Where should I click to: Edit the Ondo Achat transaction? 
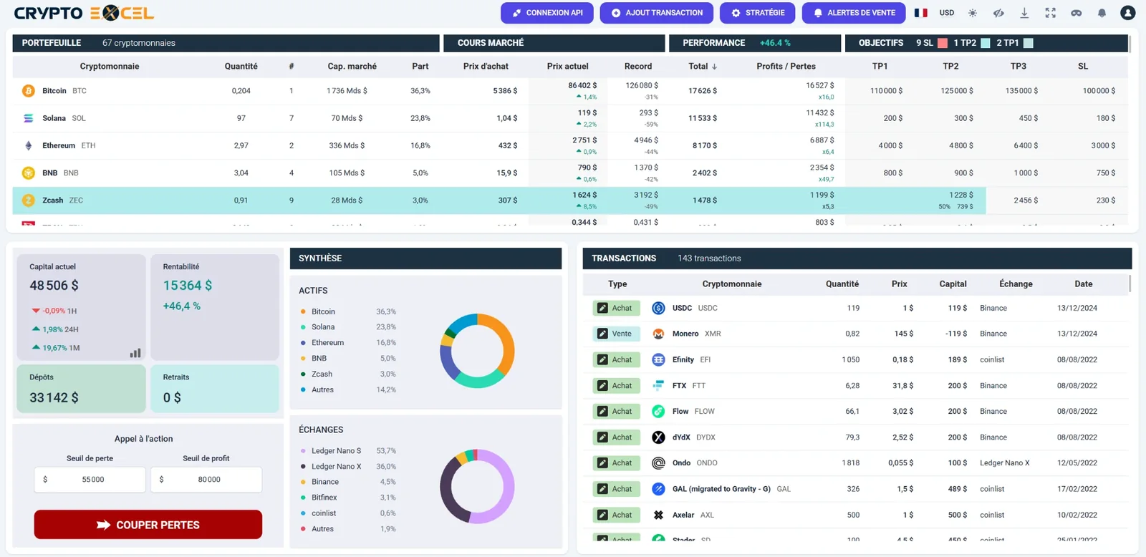(x=615, y=462)
